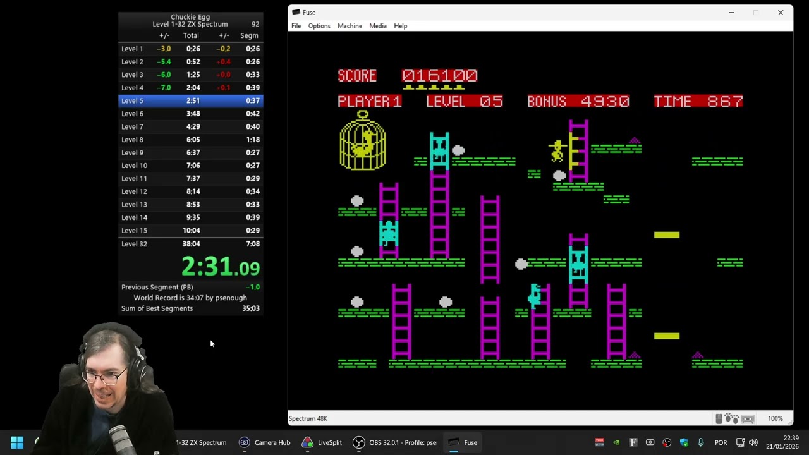Click the F font tray icon
Image resolution: width=809 pixels, height=455 pixels.
pyautogui.click(x=633, y=442)
